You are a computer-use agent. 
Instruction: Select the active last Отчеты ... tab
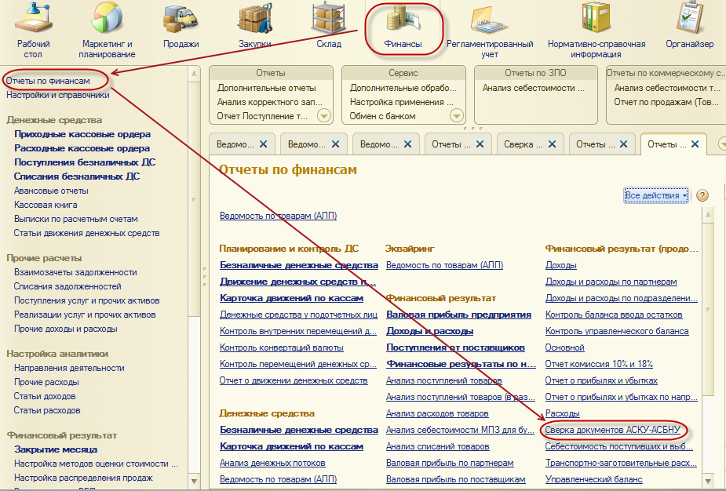pyautogui.click(x=666, y=144)
